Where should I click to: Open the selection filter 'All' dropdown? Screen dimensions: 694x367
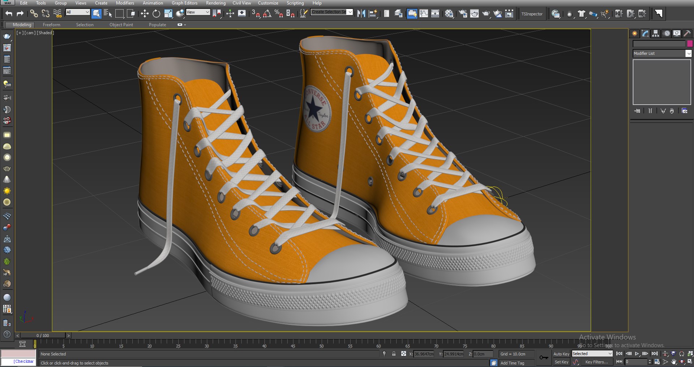77,12
